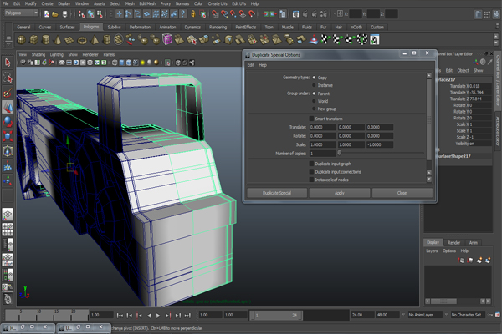Open the Mesh menu
Image resolution: width=502 pixels, height=334 pixels.
click(x=130, y=3)
